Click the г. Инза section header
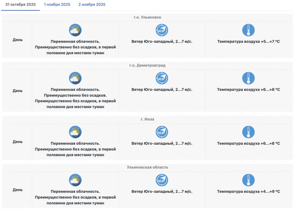295x210 pixels. [147, 119]
